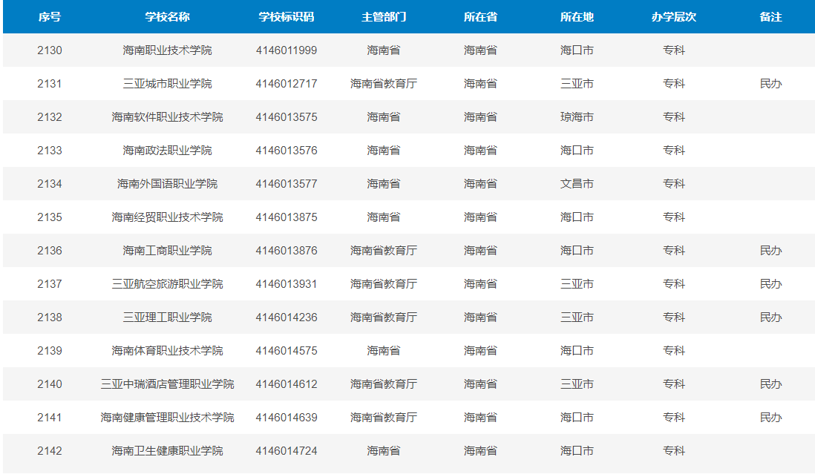The width and height of the screenshot is (815, 474).
Task: Click school code 4146014639
Action: click(x=287, y=418)
